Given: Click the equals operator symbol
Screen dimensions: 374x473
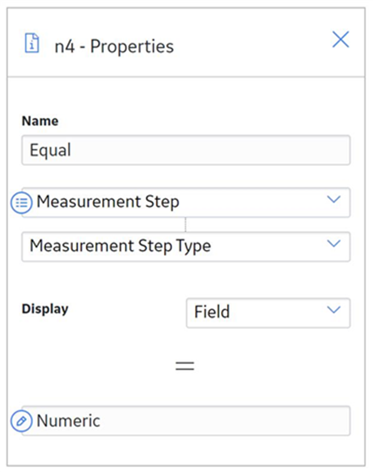Looking at the screenshot, I should click(185, 366).
